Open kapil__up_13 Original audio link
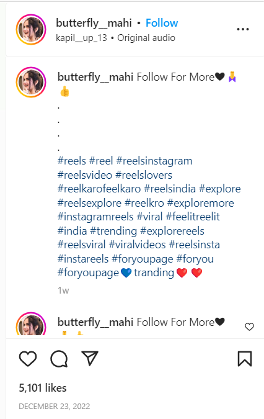The width and height of the screenshot is (264, 419). [115, 38]
